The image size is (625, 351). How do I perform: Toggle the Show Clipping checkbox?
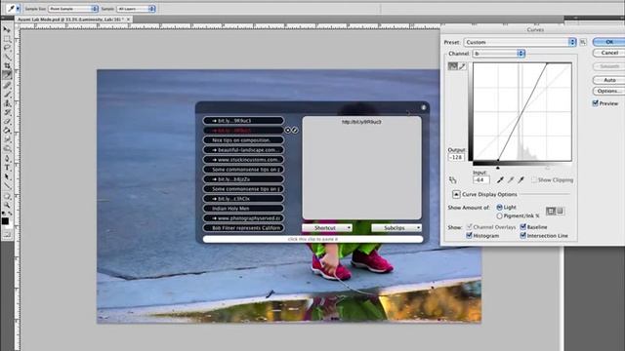(x=534, y=179)
